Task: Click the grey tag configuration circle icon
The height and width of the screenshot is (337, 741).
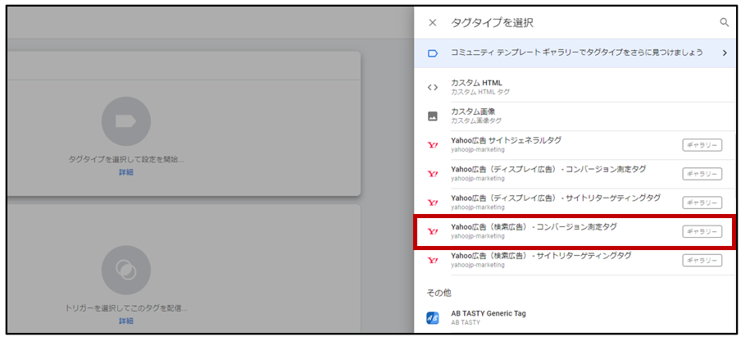Action: (125, 121)
